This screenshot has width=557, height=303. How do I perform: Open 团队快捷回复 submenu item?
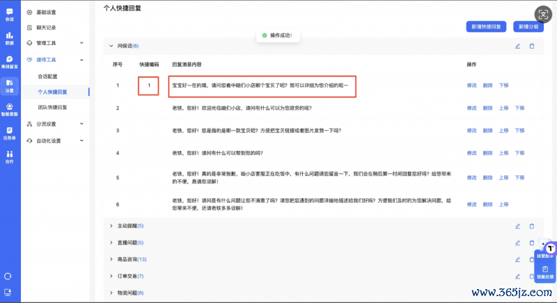[53, 108]
